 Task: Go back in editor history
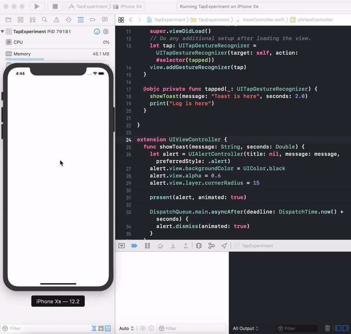(130, 20)
